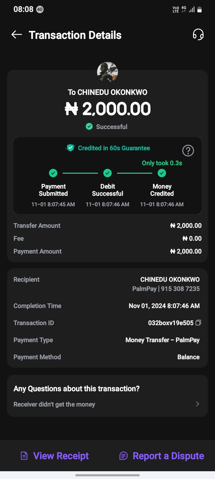Open "Any Questions about this transaction?" section
The width and height of the screenshot is (215, 479).
tap(76, 389)
